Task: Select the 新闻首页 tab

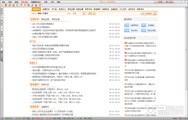Action: pos(36,9)
